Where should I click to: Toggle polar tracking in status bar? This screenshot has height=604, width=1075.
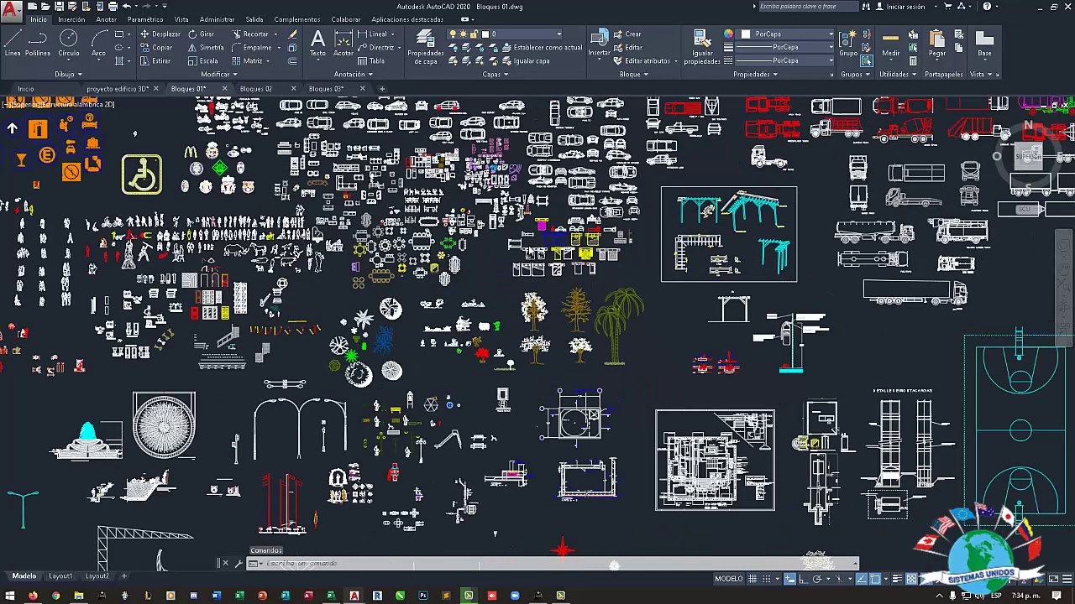(816, 579)
